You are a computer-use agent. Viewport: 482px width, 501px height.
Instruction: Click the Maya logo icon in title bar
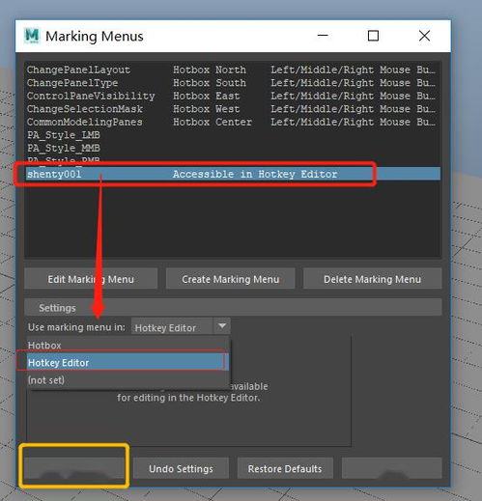pos(32,36)
